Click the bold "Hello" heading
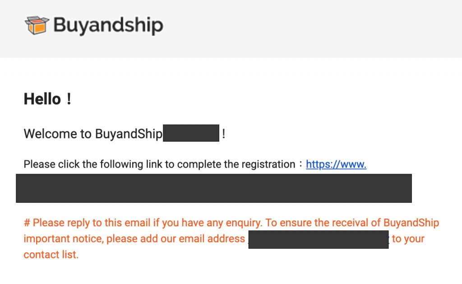The image size is (462, 284). [42, 99]
